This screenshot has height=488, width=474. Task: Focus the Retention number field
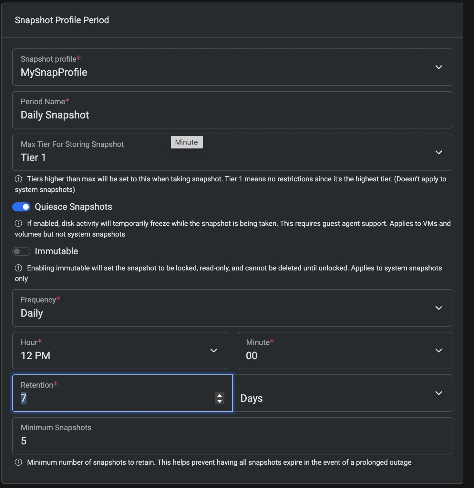(x=113, y=398)
